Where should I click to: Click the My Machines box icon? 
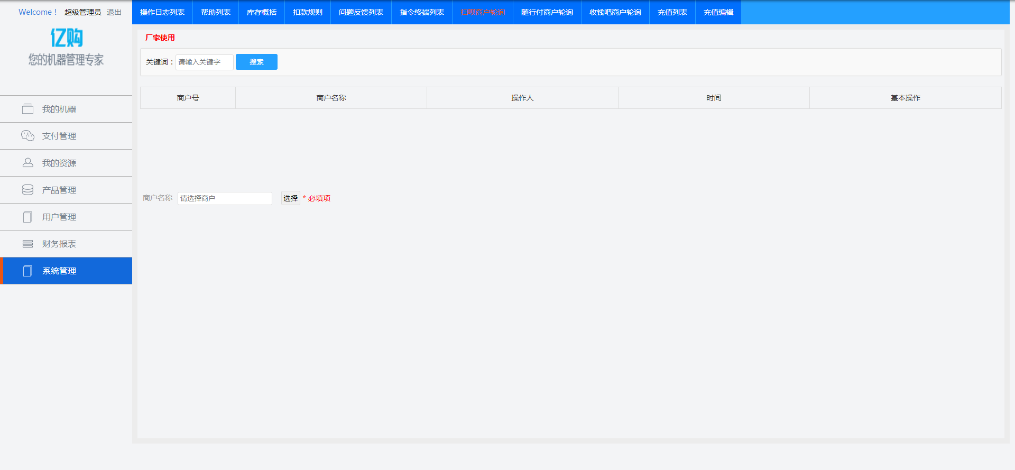27,109
